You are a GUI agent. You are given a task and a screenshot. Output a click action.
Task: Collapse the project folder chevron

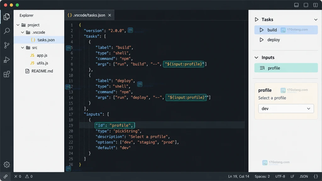click(18, 25)
